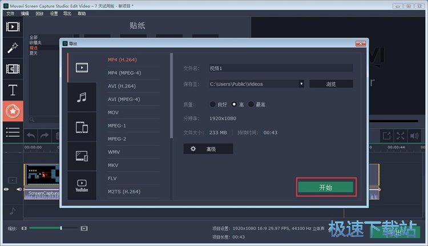
Task: Select 最高 quality radio button
Action: [x=251, y=104]
